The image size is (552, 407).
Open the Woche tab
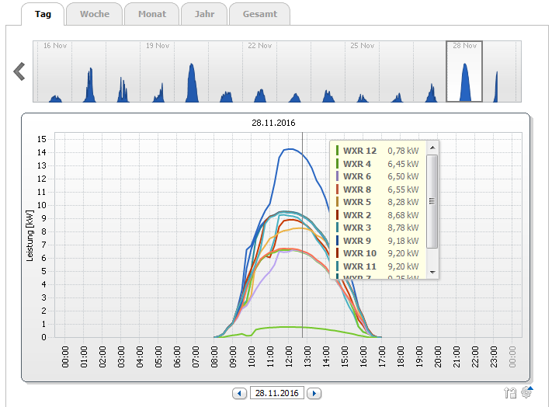[95, 14]
